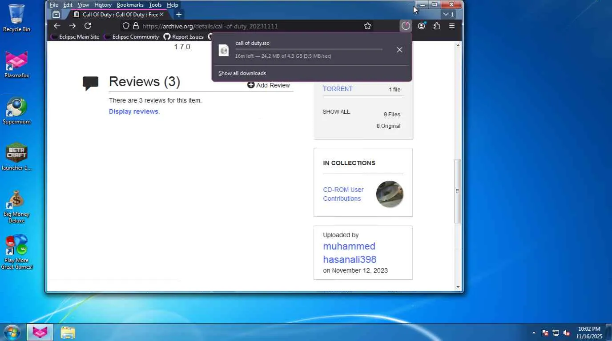Image resolution: width=612 pixels, height=341 pixels.
Task: Open Windows Explorer from the taskbar
Action: (x=68, y=332)
